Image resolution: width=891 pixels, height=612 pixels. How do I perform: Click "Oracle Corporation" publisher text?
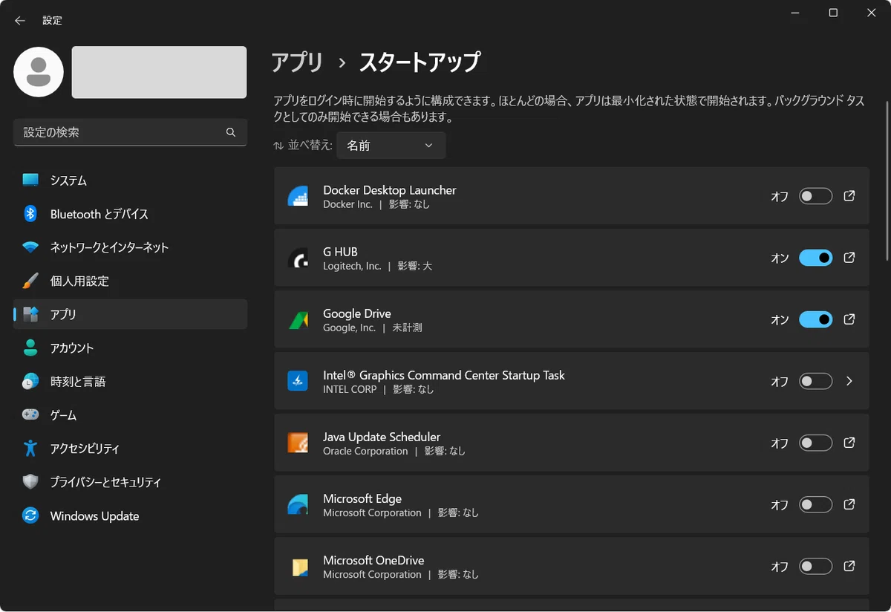pos(365,451)
